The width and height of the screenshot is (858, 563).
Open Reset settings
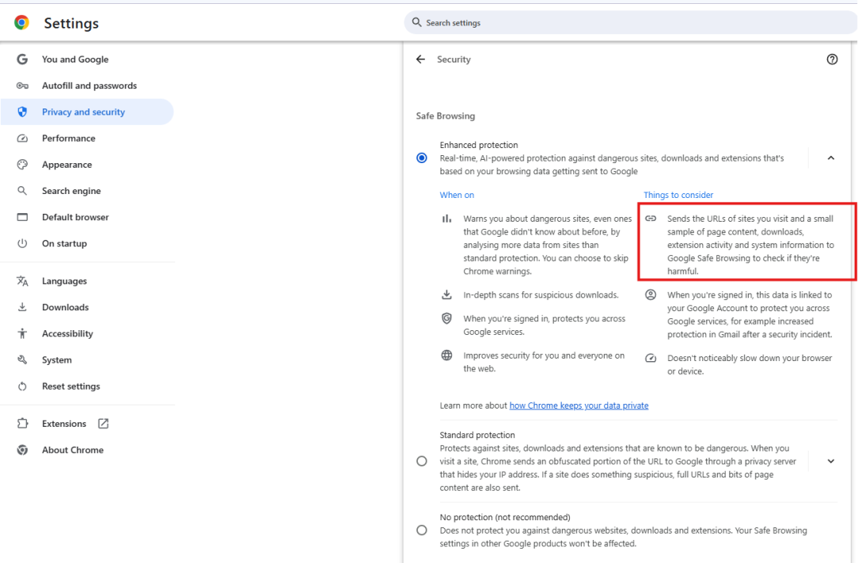coord(88,386)
